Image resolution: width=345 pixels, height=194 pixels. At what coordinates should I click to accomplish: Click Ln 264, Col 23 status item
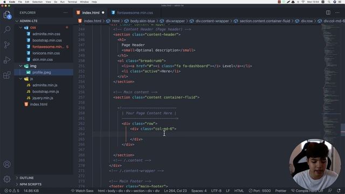(x=175, y=191)
